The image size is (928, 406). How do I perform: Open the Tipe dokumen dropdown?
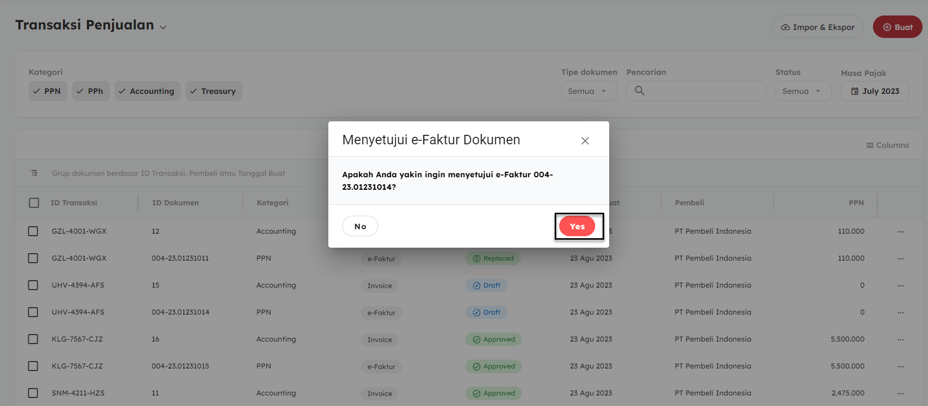588,91
